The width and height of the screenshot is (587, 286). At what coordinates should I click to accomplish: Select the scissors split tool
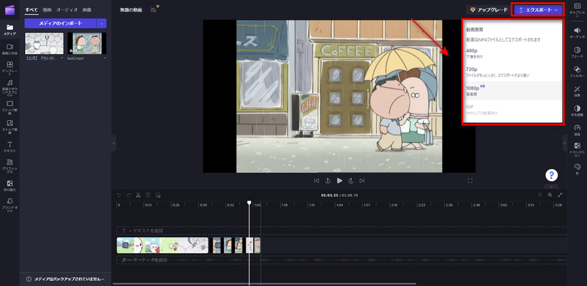click(138, 195)
